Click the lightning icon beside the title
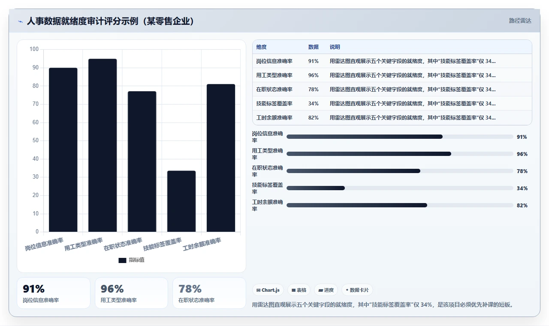The width and height of the screenshot is (549, 326). [20, 21]
